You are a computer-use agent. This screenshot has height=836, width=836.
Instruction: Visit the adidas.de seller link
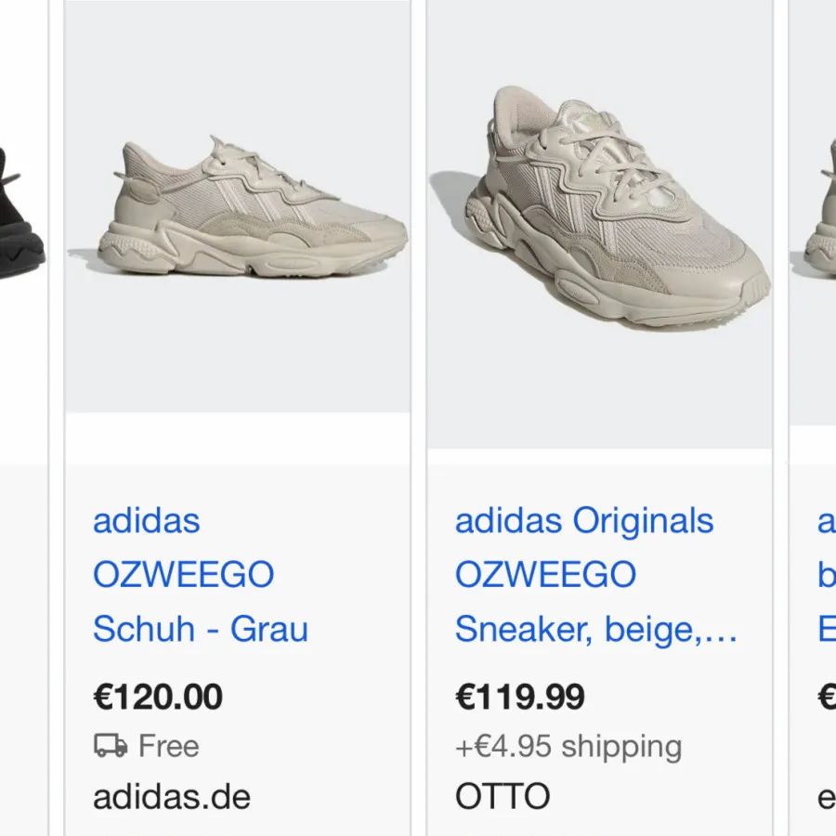click(x=171, y=796)
